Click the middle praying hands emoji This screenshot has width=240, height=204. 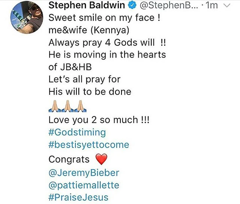67,107
